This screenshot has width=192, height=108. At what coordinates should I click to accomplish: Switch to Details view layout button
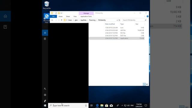tap(144, 84)
